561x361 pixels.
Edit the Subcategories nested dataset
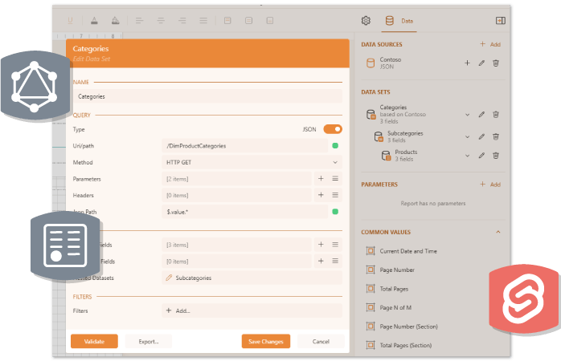tap(169, 278)
